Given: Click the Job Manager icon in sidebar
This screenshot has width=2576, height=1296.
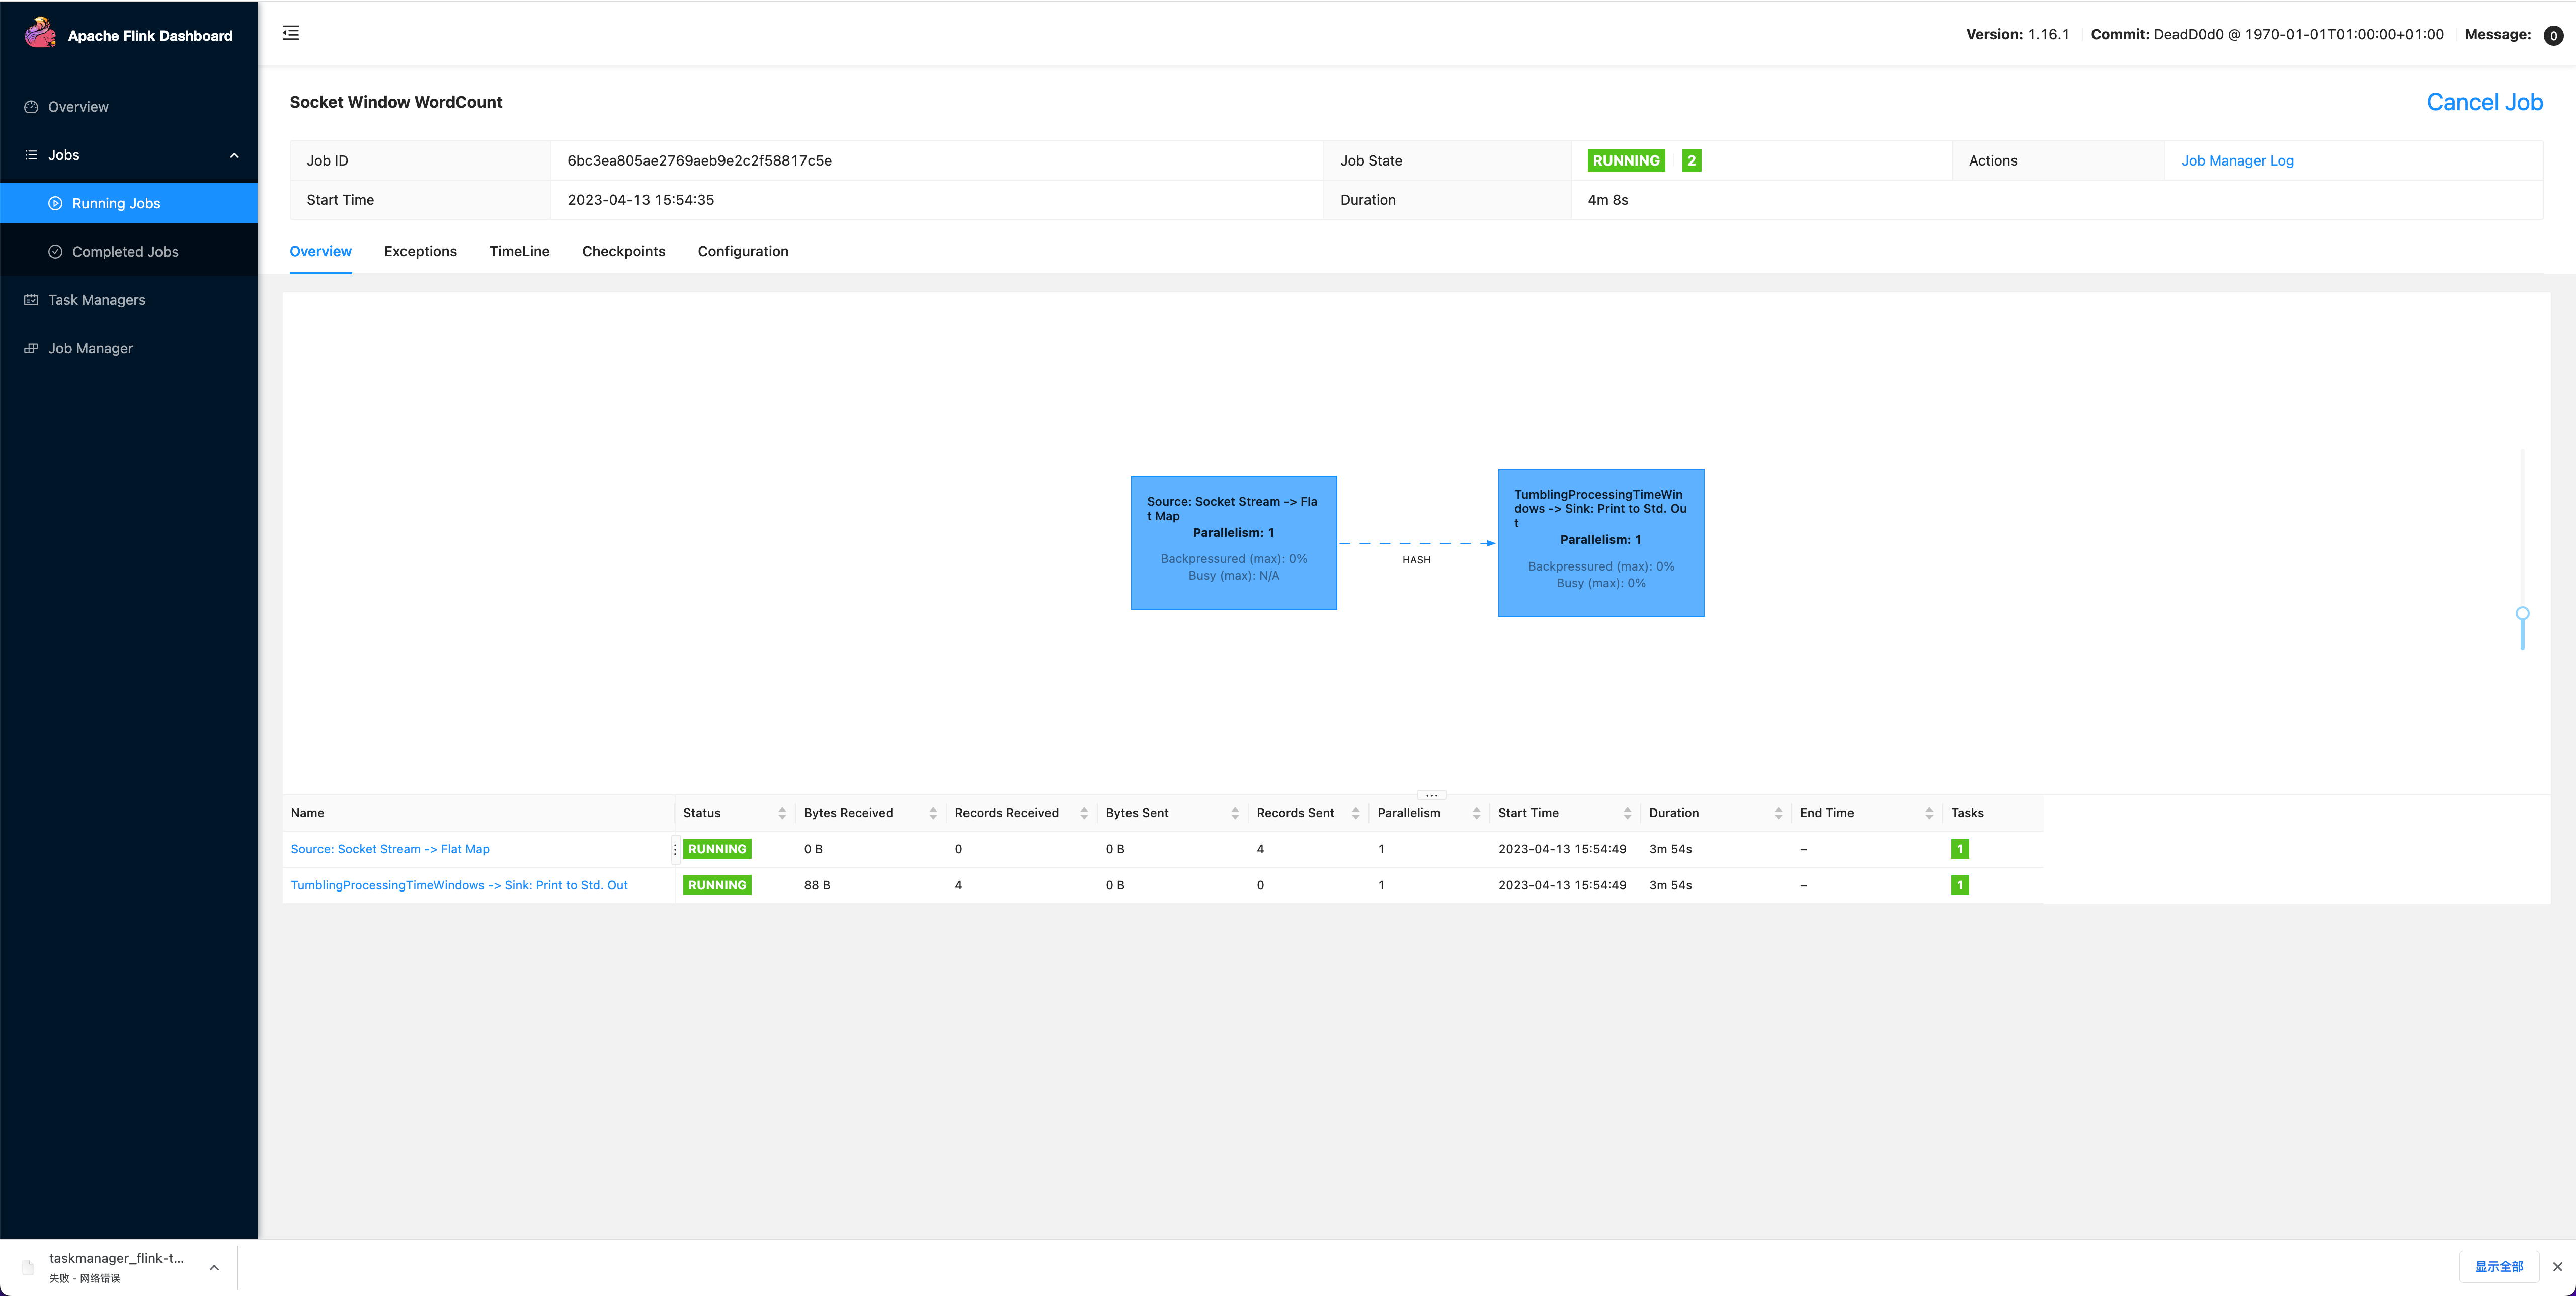Looking at the screenshot, I should (31, 348).
